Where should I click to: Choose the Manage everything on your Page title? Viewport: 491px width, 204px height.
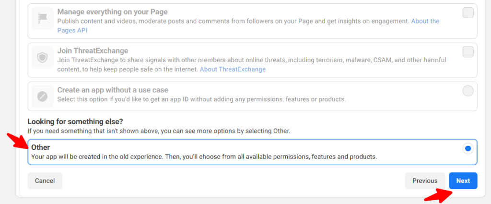112,11
